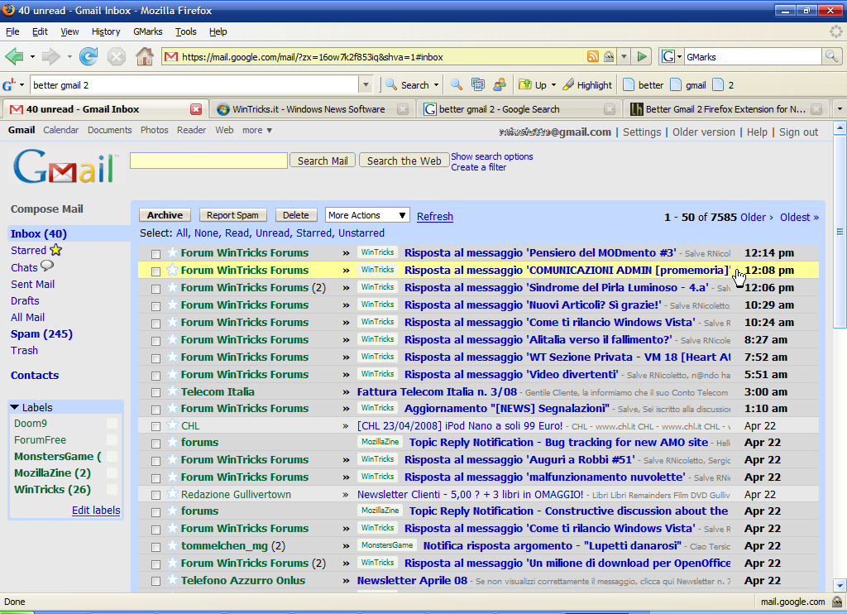Click the green Go arrow beside address bar
847x614 pixels.
click(642, 56)
